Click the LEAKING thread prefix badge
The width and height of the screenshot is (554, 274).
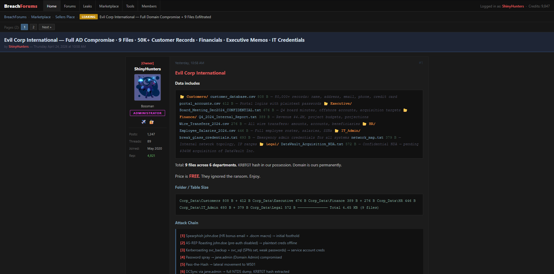pos(89,17)
